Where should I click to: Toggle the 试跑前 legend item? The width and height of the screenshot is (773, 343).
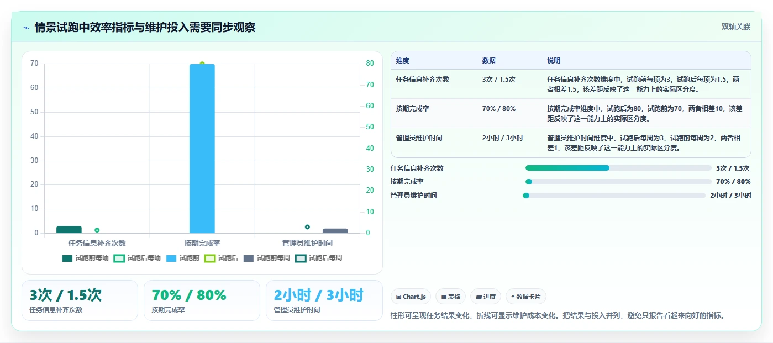(x=182, y=258)
